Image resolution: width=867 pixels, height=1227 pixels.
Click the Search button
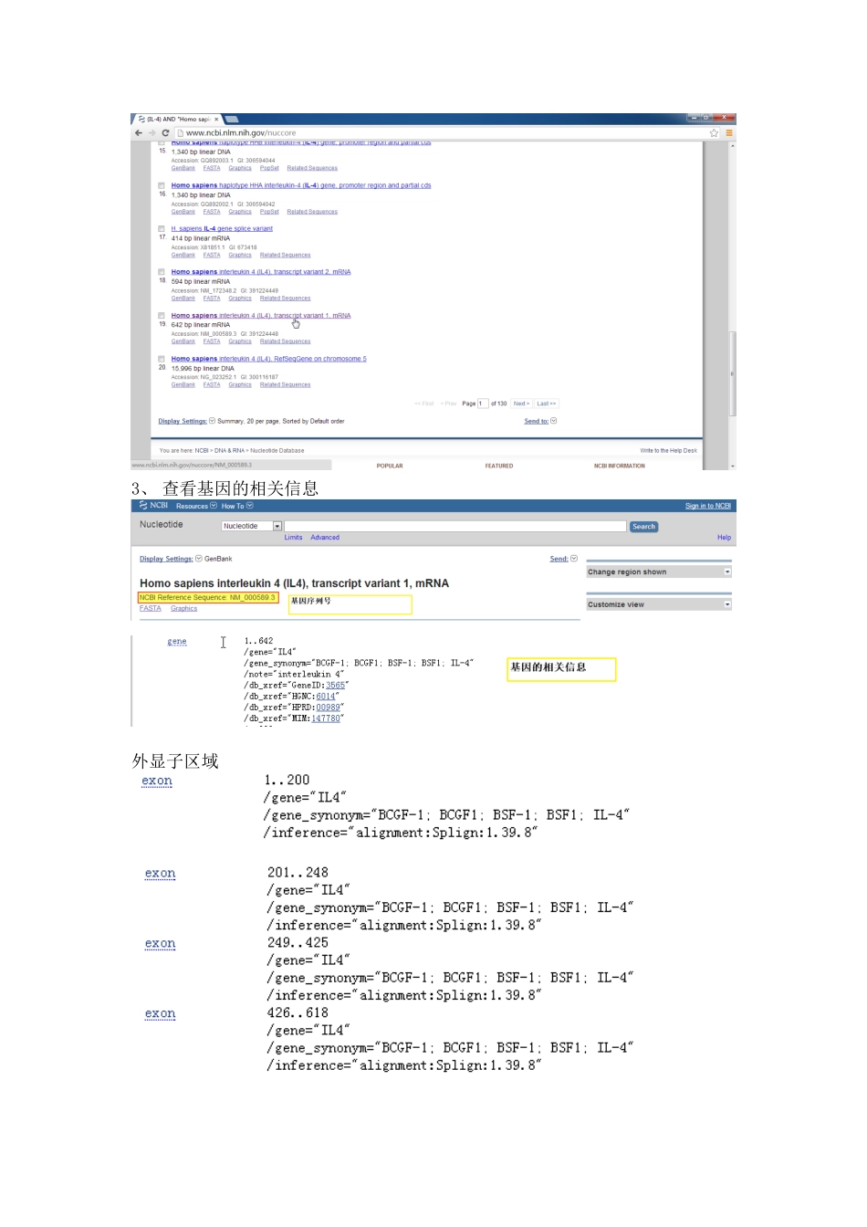643,527
